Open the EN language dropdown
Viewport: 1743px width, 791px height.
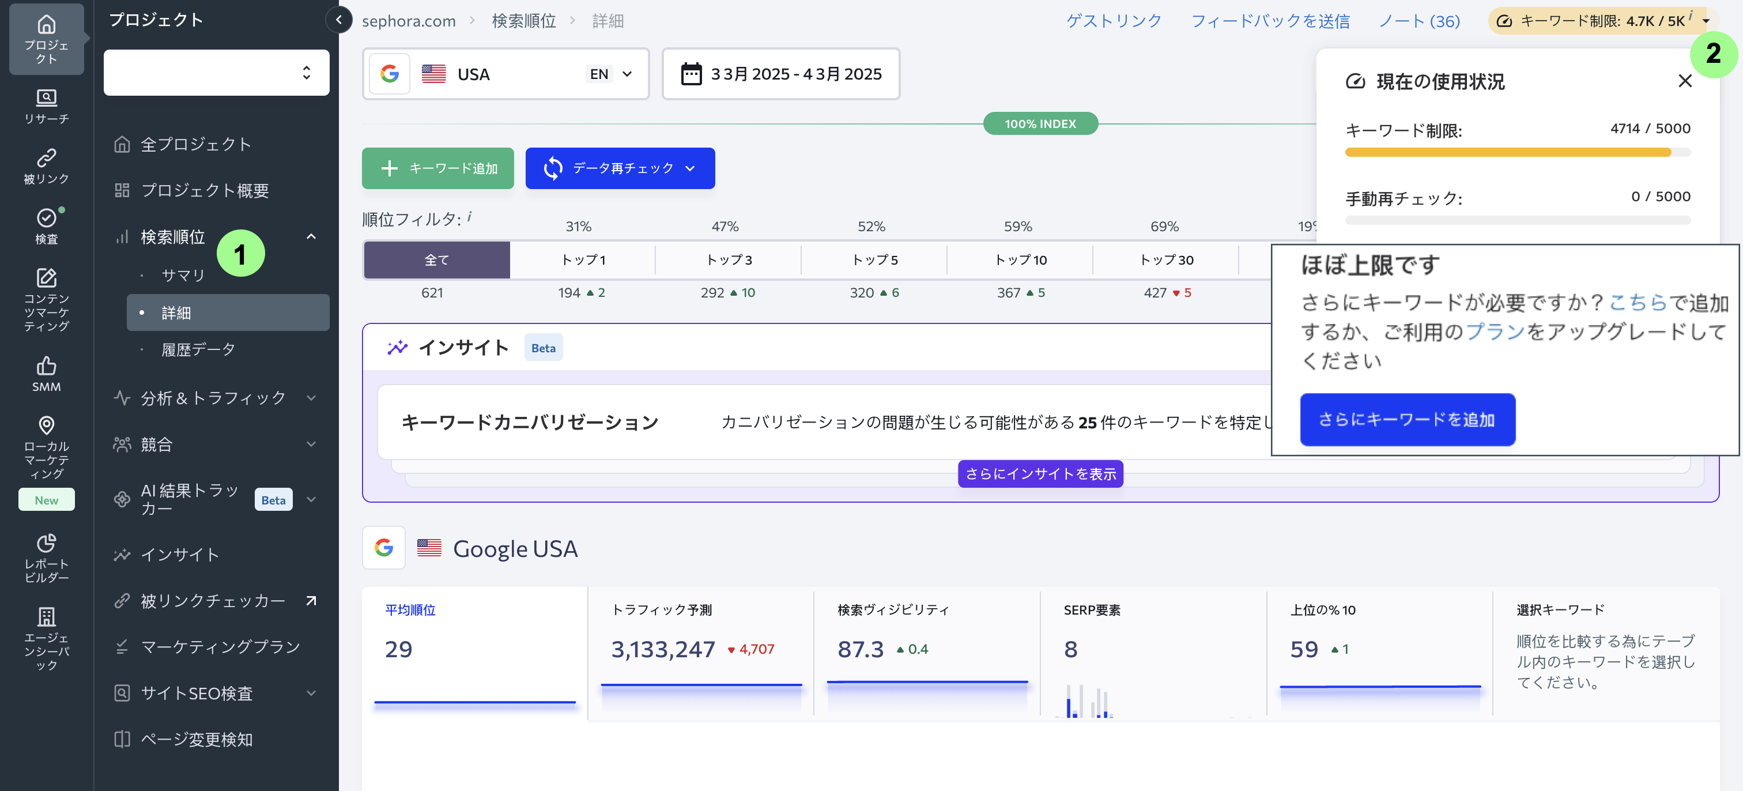pos(610,74)
